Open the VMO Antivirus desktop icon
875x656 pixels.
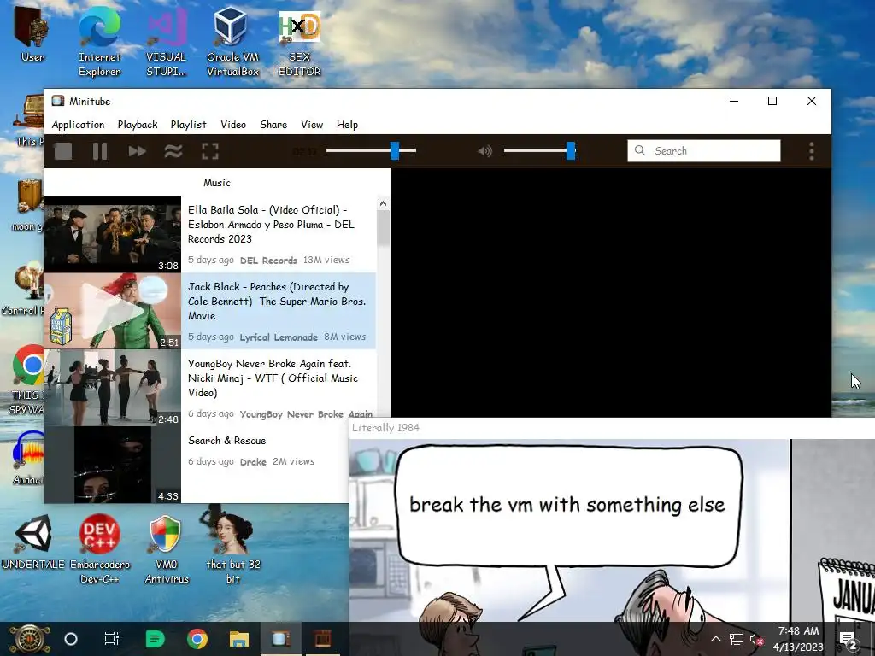coord(167,548)
